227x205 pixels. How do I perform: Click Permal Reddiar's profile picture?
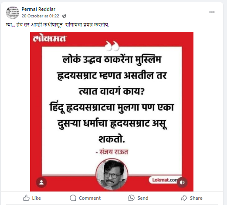[x=13, y=13]
